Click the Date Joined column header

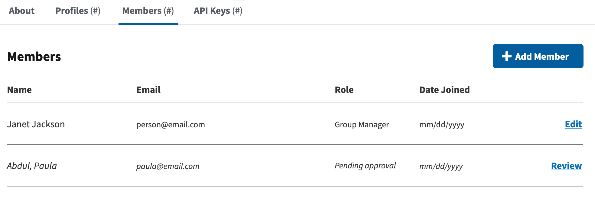(444, 90)
